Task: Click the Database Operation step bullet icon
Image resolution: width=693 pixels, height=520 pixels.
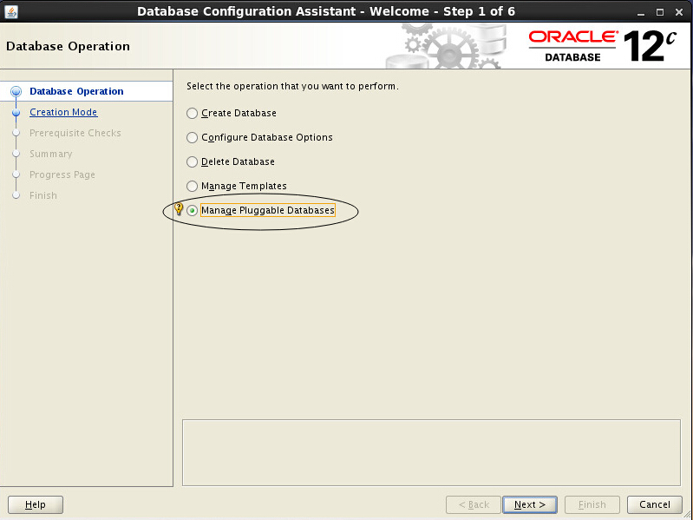Action: click(x=16, y=91)
